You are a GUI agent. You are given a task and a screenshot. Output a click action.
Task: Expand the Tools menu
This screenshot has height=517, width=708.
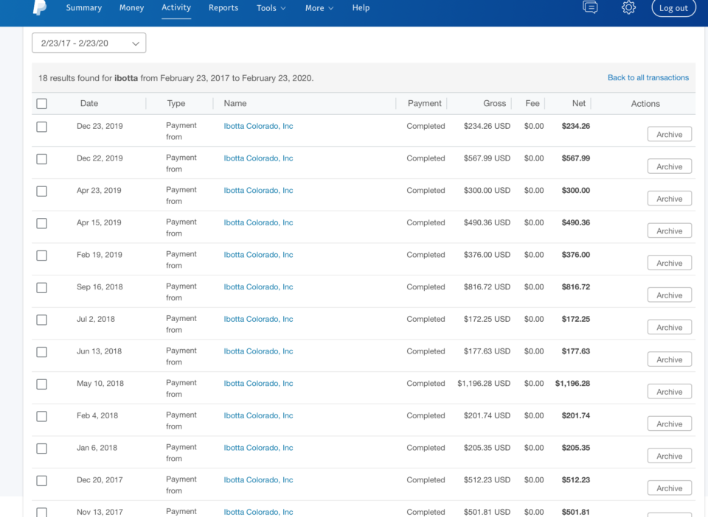click(x=271, y=8)
